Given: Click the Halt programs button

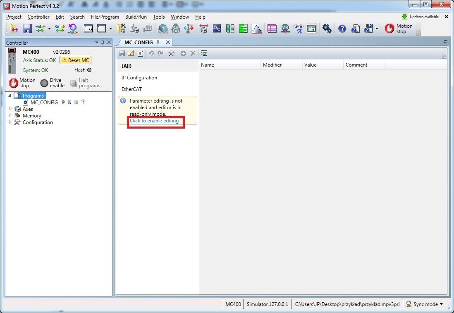Looking at the screenshot, I should click(85, 83).
